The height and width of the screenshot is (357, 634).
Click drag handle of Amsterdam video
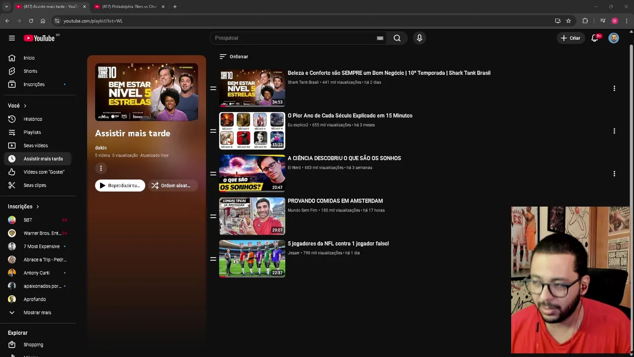click(x=213, y=216)
